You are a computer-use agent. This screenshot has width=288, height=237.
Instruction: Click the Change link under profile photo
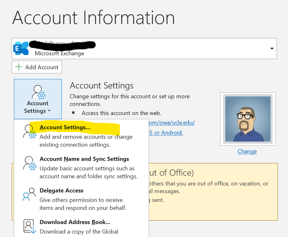247,151
